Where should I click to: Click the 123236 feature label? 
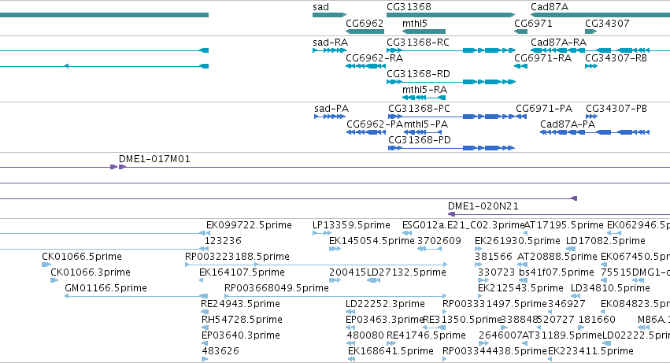click(x=223, y=241)
